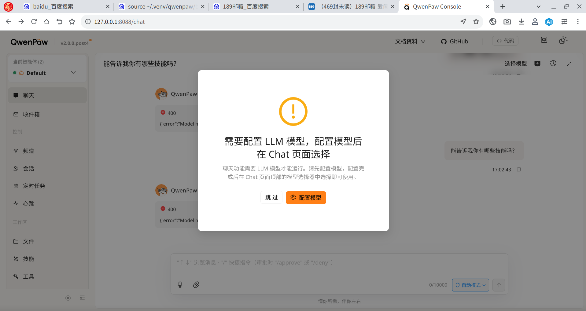Open the 会话 sidebar item
This screenshot has width=586, height=311.
pyautogui.click(x=47, y=168)
